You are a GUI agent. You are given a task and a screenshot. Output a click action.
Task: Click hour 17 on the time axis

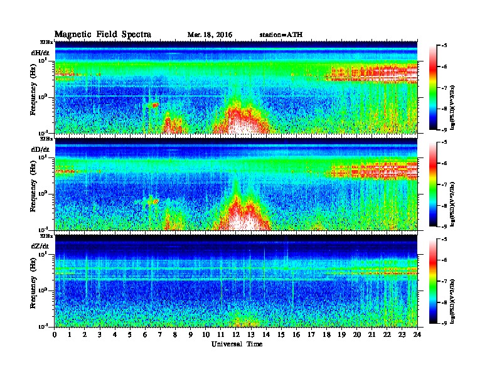(312, 334)
